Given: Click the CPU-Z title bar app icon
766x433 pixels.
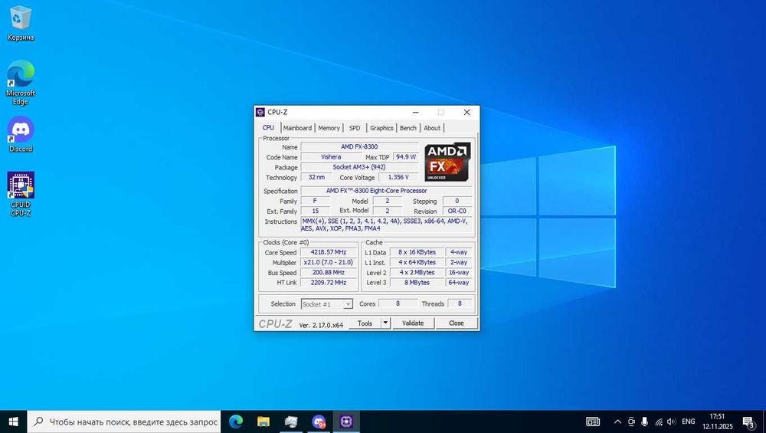Looking at the screenshot, I should (260, 113).
